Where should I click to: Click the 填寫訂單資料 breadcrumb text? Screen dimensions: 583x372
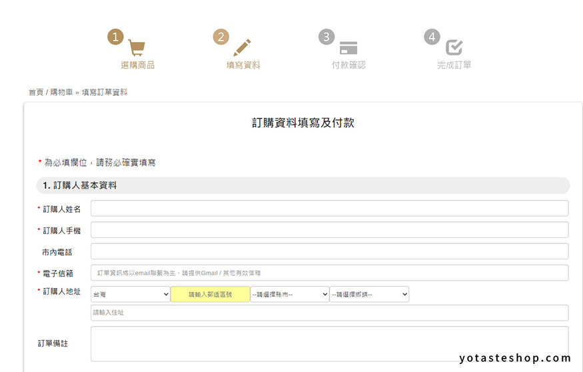[x=105, y=92]
